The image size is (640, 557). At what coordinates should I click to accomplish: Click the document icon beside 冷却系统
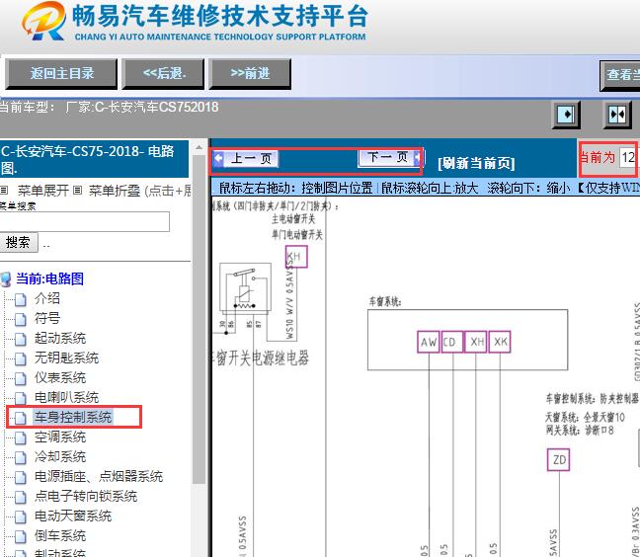[x=21, y=457]
